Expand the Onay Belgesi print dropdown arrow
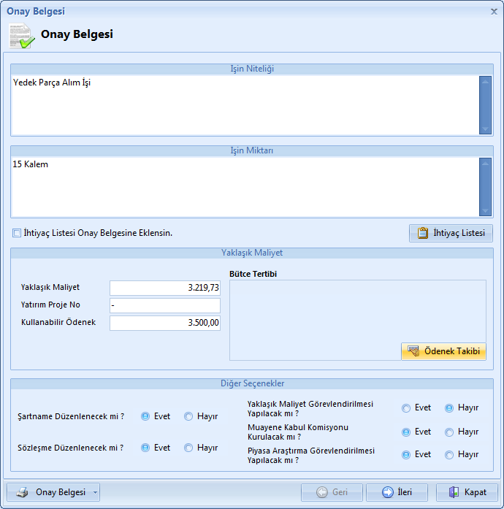Screen dimensions: 504x509 click(x=95, y=492)
